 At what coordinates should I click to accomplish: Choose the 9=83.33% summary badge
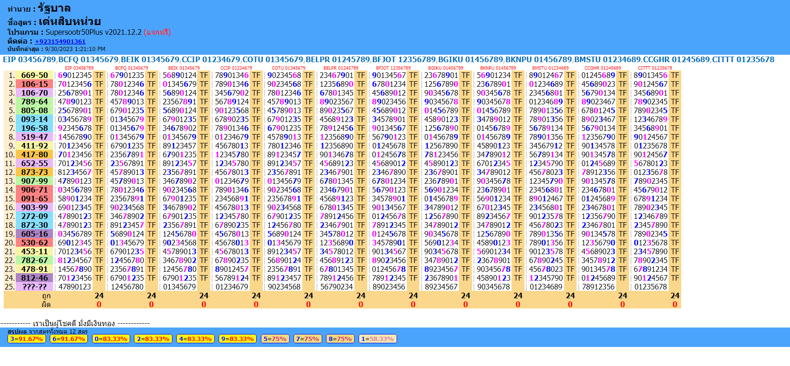point(238,339)
